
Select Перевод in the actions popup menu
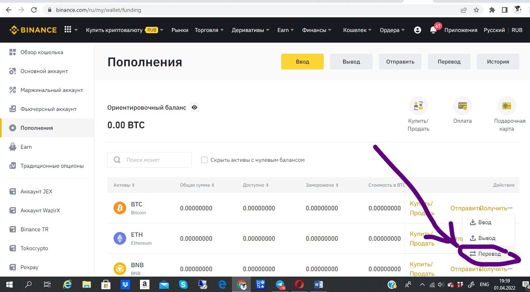488,254
